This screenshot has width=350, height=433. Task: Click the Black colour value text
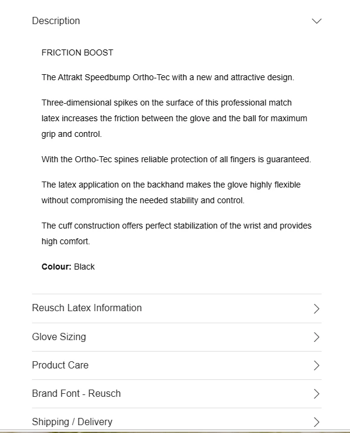(x=84, y=267)
